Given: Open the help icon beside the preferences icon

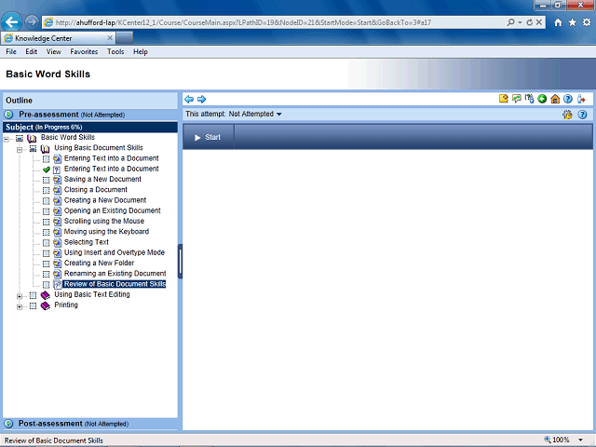Looking at the screenshot, I should click(x=582, y=115).
